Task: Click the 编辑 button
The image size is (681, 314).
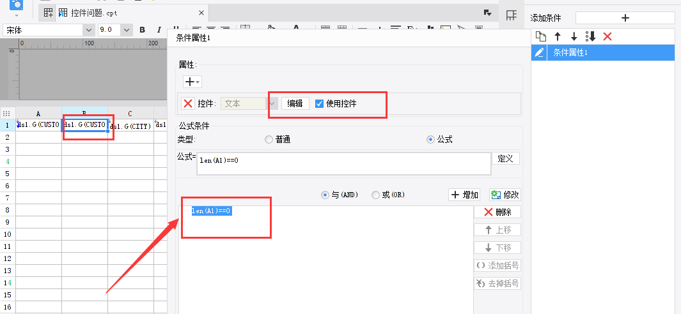Action: pos(295,103)
